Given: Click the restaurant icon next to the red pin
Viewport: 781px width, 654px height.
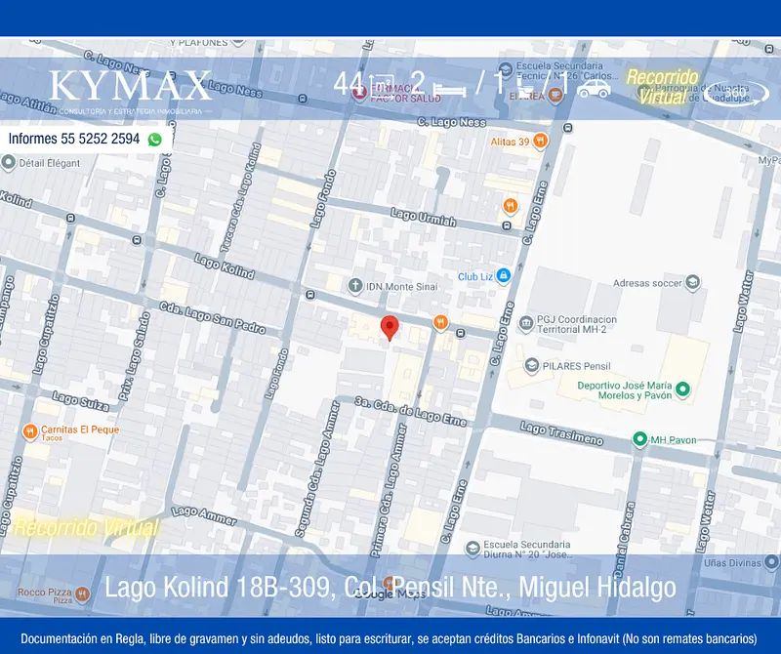Looking at the screenshot, I should pyautogui.click(x=440, y=323).
